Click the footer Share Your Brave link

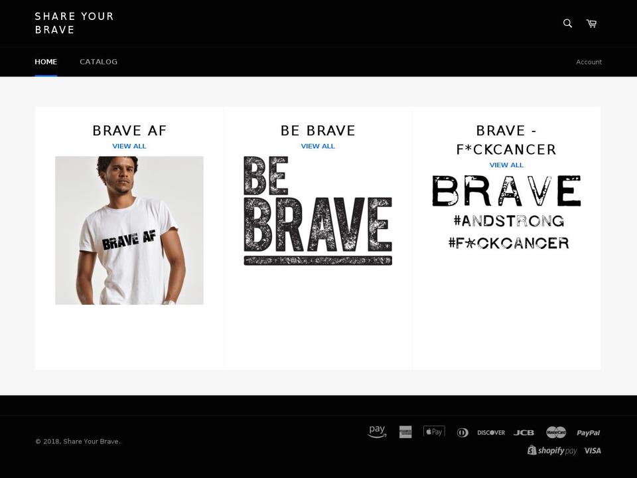click(x=91, y=441)
